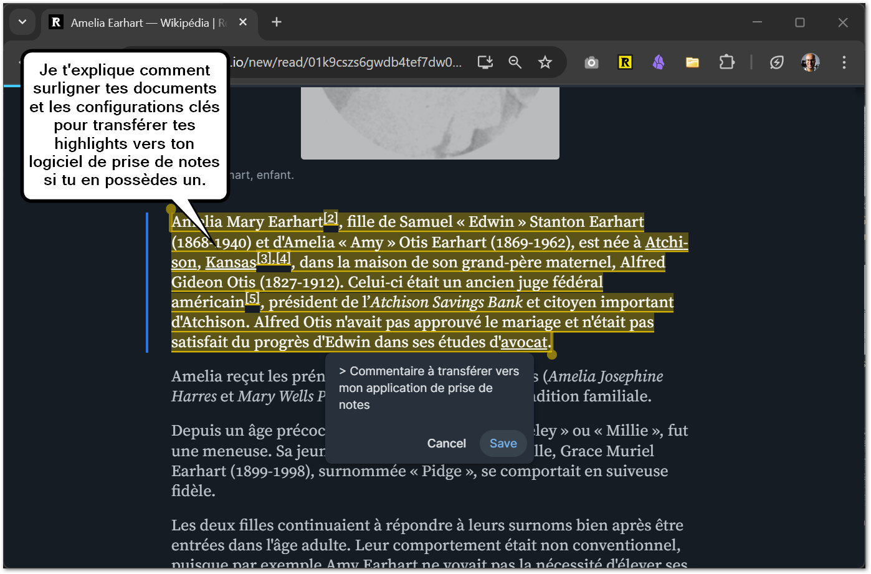Open the zoom magnifier in address bar
The height and width of the screenshot is (574, 871).
[x=515, y=62]
